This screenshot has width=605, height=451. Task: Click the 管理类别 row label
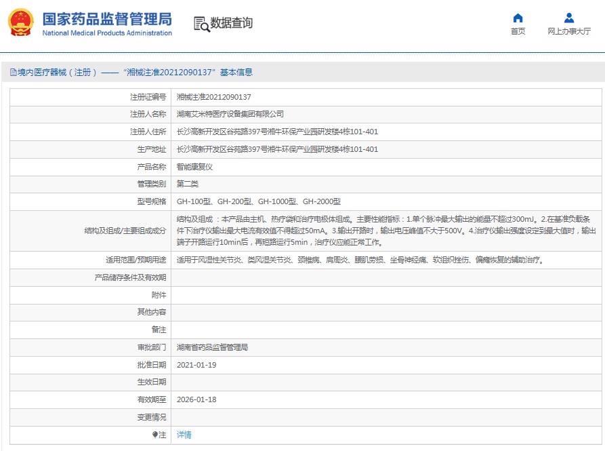coord(152,184)
